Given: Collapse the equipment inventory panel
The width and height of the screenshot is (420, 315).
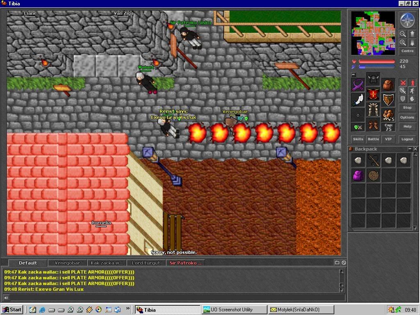Looking at the screenshot, I should 354,75.
